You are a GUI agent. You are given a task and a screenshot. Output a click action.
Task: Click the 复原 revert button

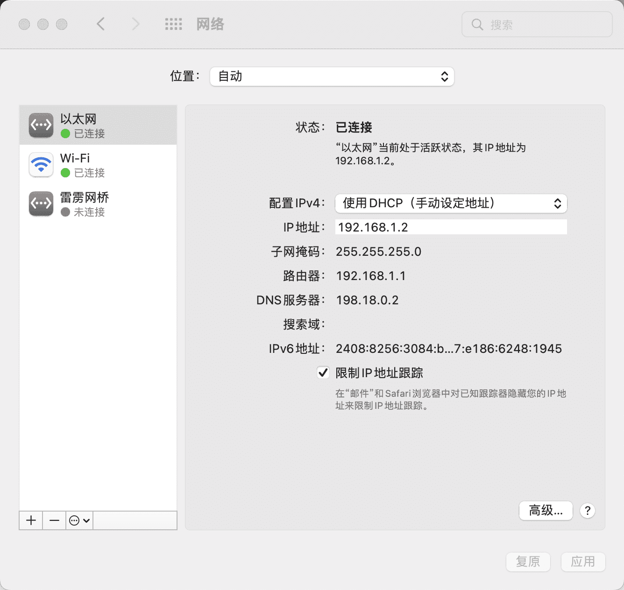528,562
